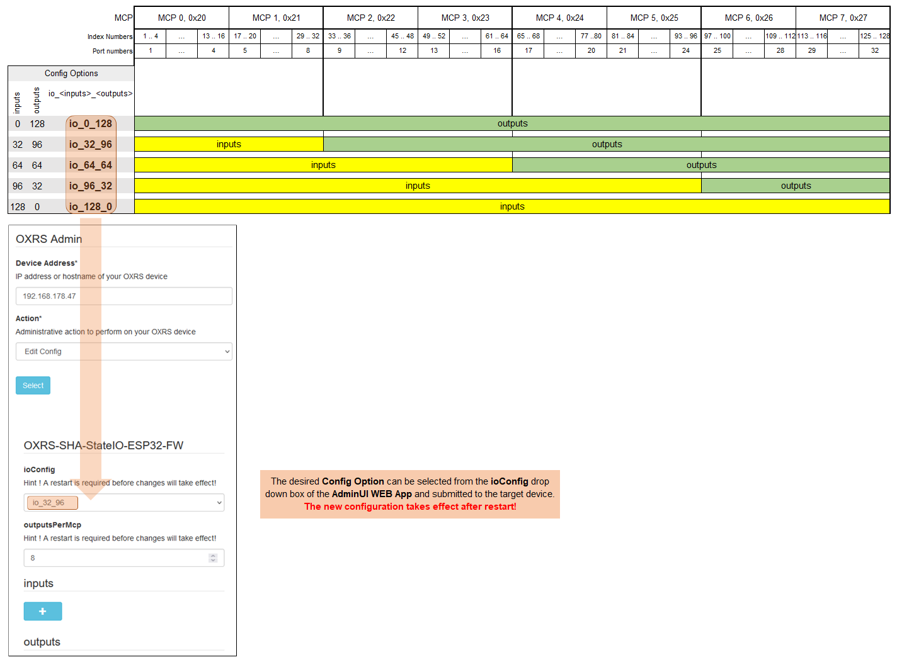
Task: Click index cell 1 .. 4
Action: (x=151, y=36)
